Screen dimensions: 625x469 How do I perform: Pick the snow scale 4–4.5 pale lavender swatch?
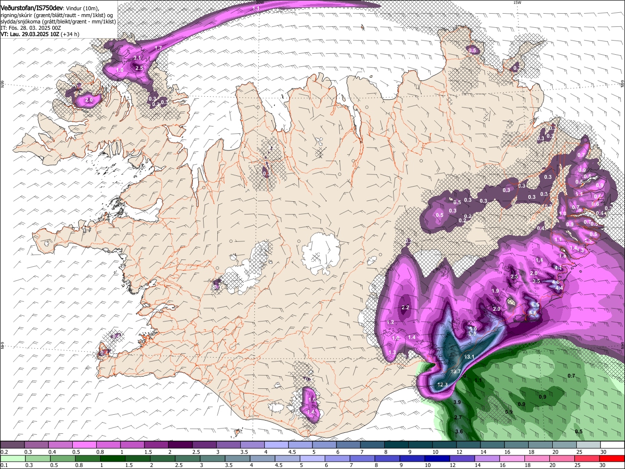(x=276, y=445)
